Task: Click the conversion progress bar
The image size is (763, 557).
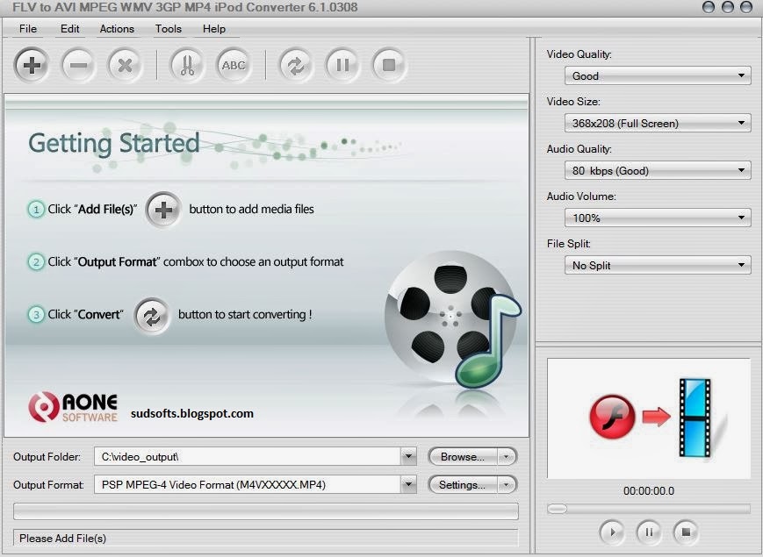Action: pos(266,511)
